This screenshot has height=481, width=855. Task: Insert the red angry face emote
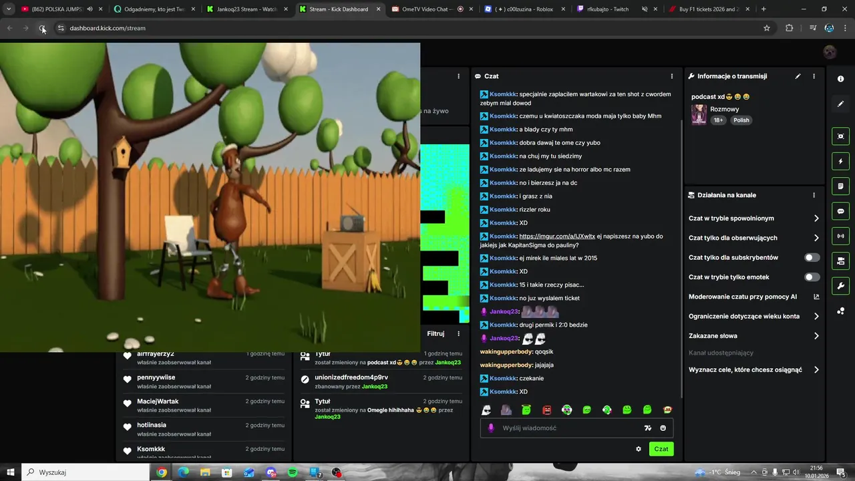[546, 410]
